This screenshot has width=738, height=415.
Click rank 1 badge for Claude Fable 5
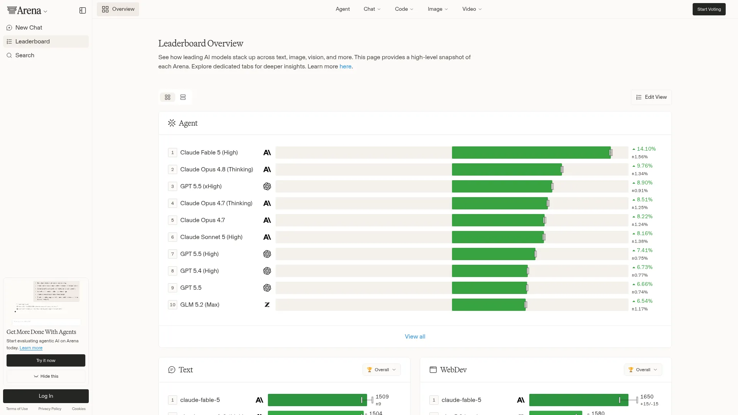coord(173,153)
